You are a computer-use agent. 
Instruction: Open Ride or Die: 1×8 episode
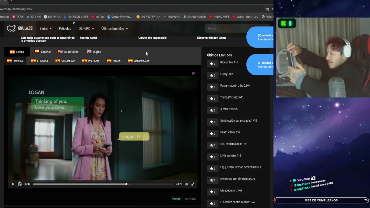coord(229,62)
